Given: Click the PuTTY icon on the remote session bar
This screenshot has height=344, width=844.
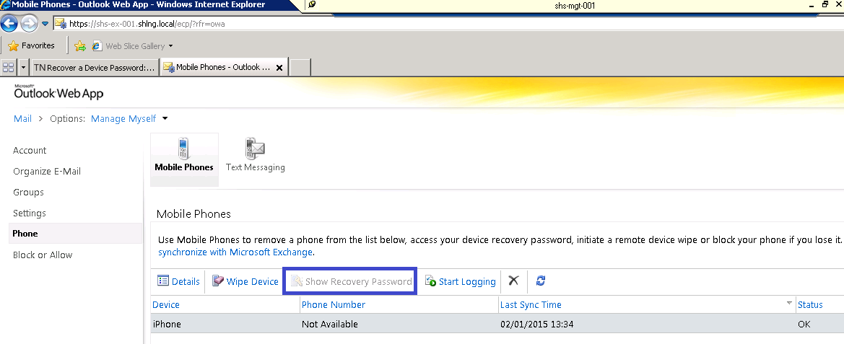Looking at the screenshot, I should click(312, 5).
